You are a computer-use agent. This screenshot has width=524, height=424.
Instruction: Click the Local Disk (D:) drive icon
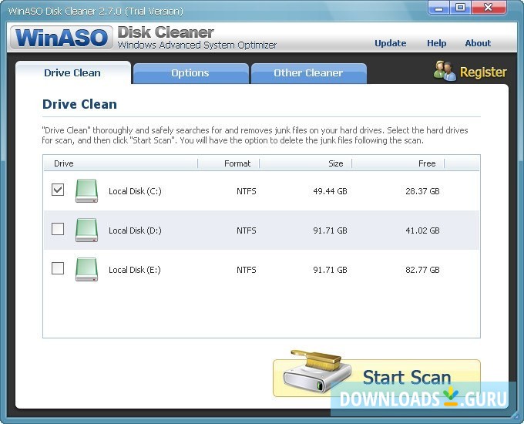86,230
